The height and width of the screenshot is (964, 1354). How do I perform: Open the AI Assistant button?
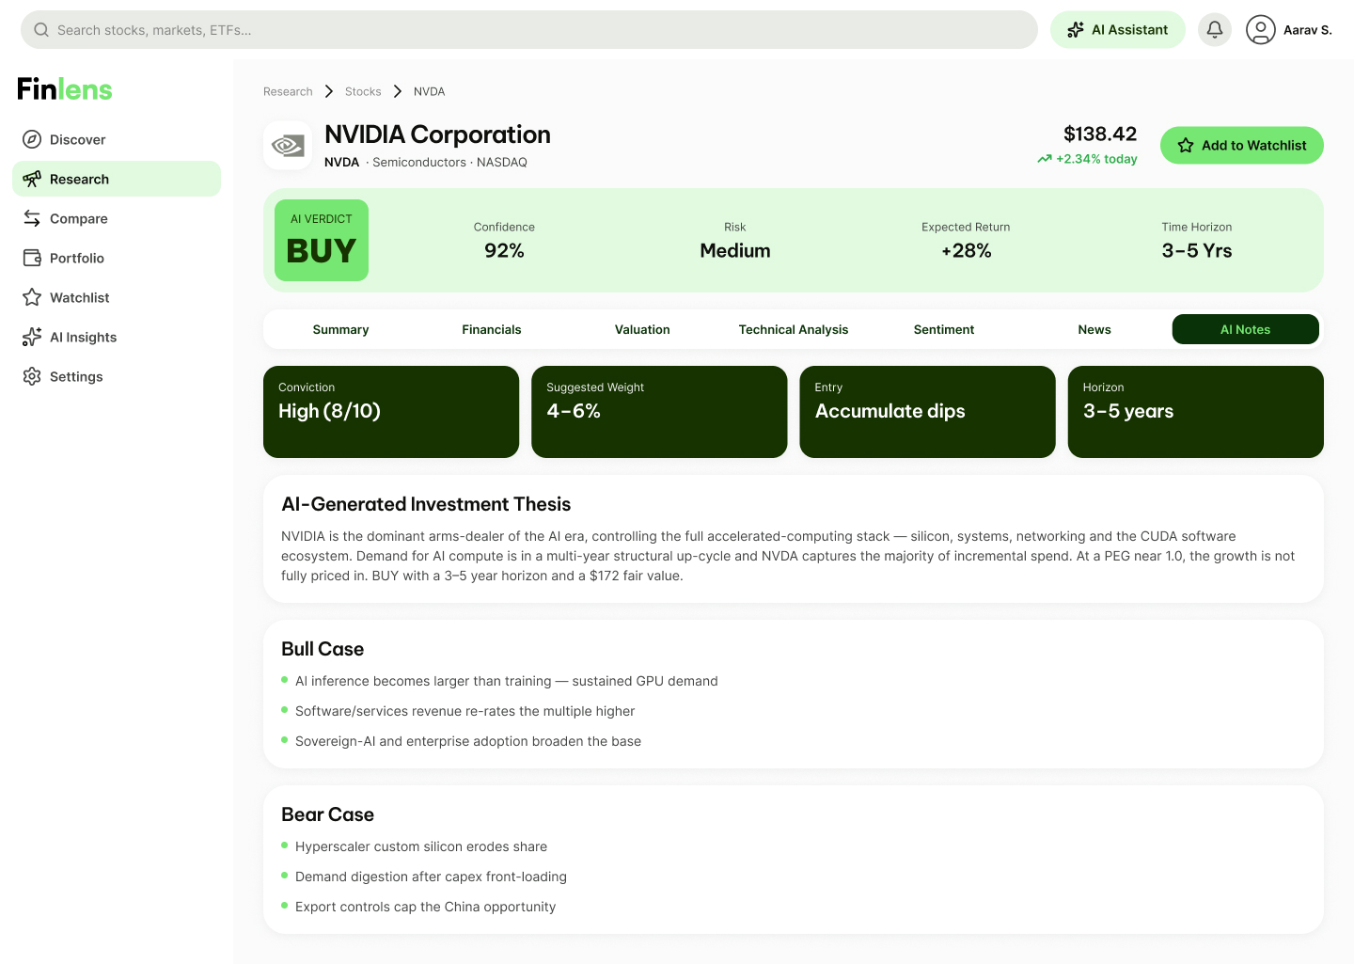pyautogui.click(x=1118, y=30)
